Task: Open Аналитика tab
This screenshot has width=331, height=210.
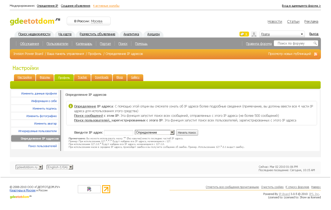Action: (131, 34)
